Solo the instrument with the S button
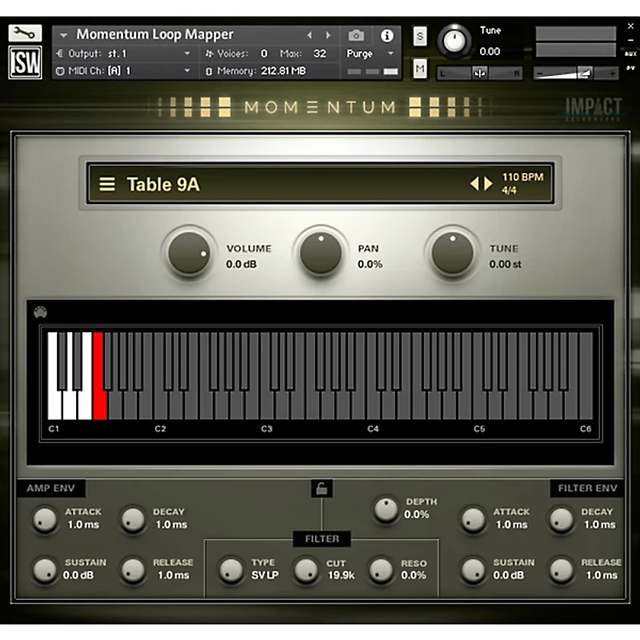 tap(418, 36)
